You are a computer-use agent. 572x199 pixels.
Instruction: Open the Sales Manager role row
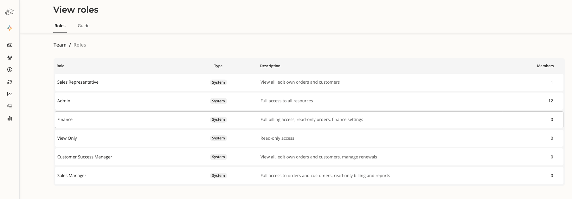(309, 176)
